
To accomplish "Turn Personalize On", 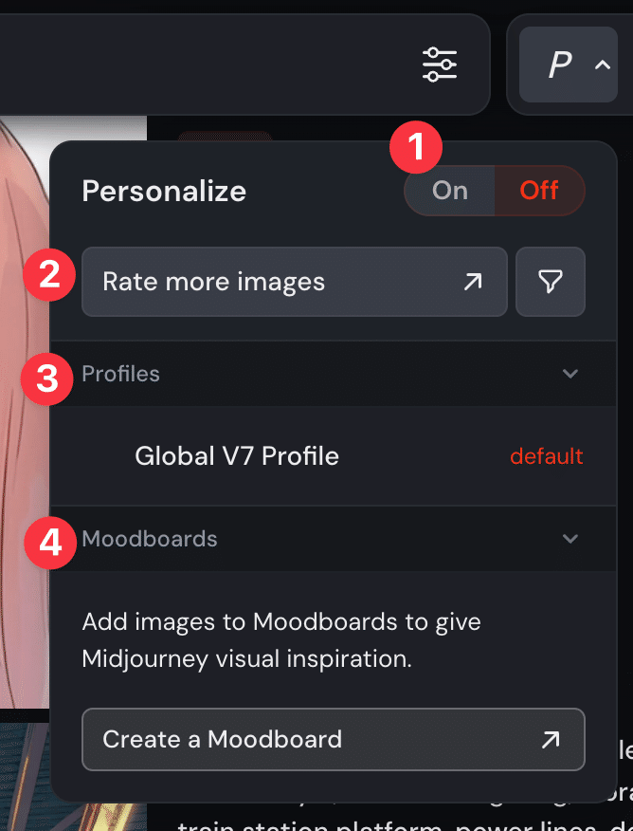I will click(450, 191).
